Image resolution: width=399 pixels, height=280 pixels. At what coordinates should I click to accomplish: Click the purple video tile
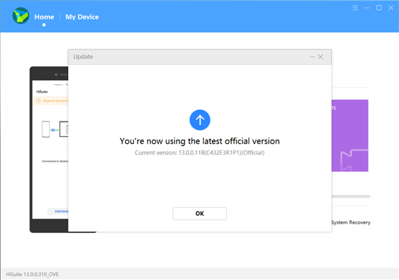coord(350,135)
